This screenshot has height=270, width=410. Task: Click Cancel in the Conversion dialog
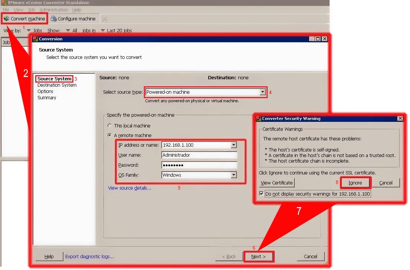pos(311,257)
